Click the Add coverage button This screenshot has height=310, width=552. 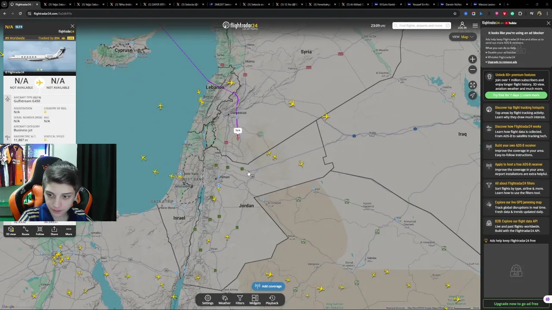pyautogui.click(x=268, y=286)
